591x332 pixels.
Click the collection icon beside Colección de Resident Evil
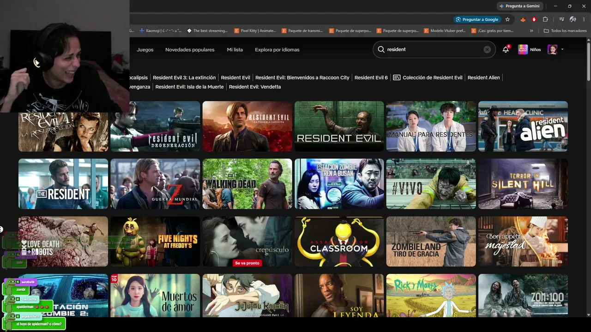tap(397, 77)
